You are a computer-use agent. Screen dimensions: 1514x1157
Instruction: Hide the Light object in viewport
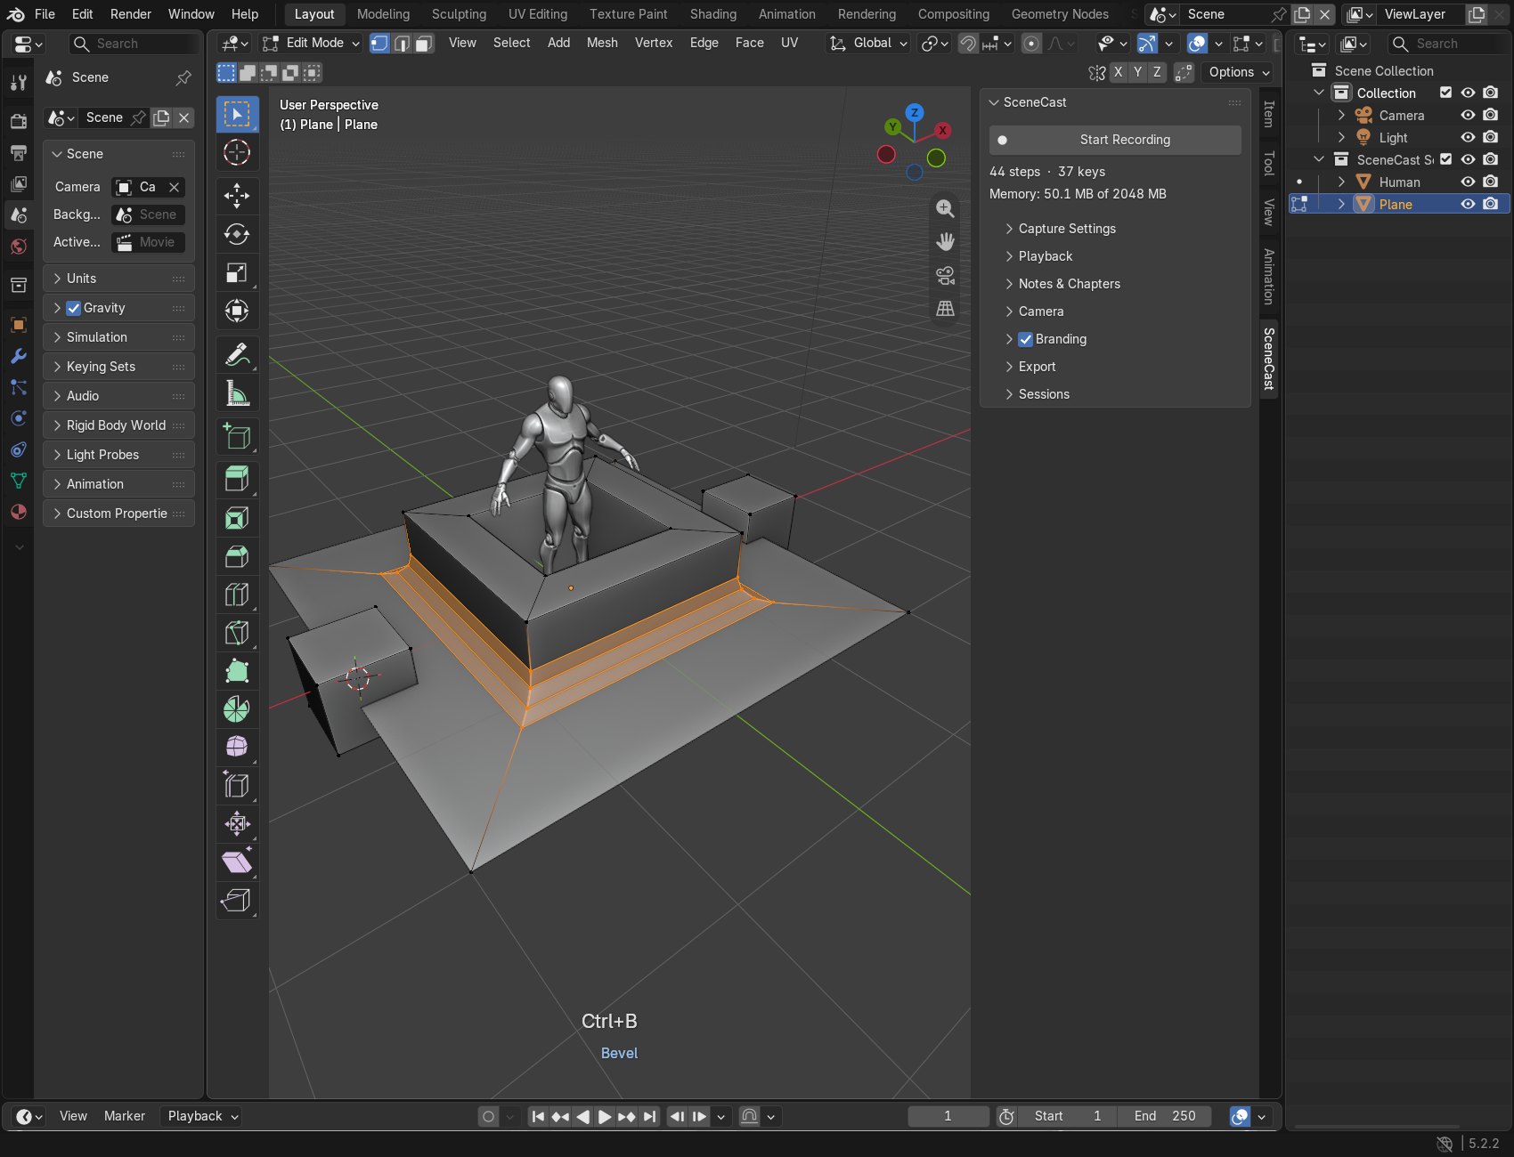[1468, 137]
